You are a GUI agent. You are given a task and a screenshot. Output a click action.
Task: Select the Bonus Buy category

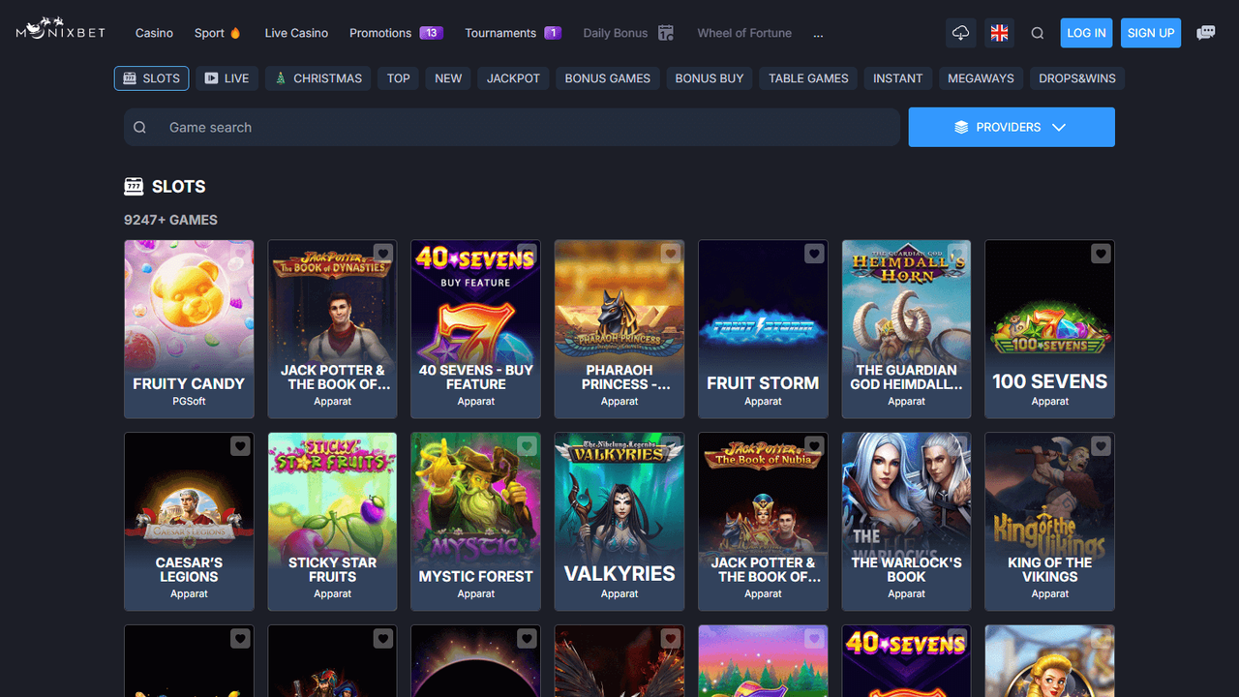[x=710, y=78]
